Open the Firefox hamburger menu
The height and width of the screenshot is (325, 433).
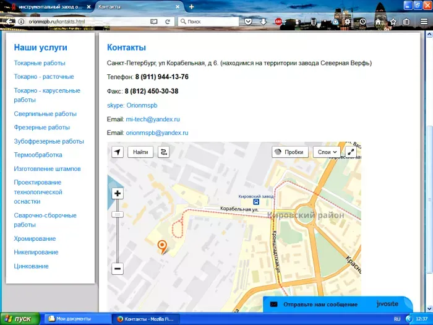(424, 22)
